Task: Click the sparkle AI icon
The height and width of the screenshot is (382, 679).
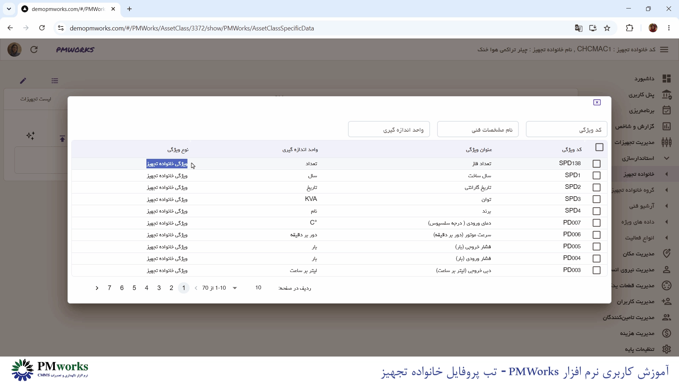Action: coord(30,136)
